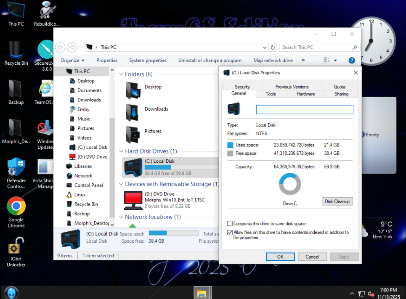Switch to the Hardware tab
Image resolution: width=406 pixels, height=299 pixels.
point(306,94)
